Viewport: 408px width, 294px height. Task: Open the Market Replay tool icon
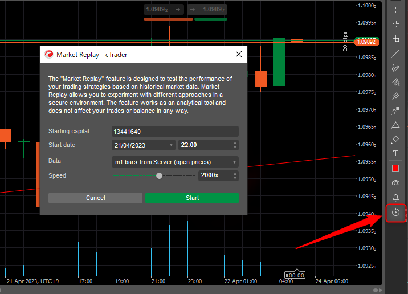(x=395, y=213)
